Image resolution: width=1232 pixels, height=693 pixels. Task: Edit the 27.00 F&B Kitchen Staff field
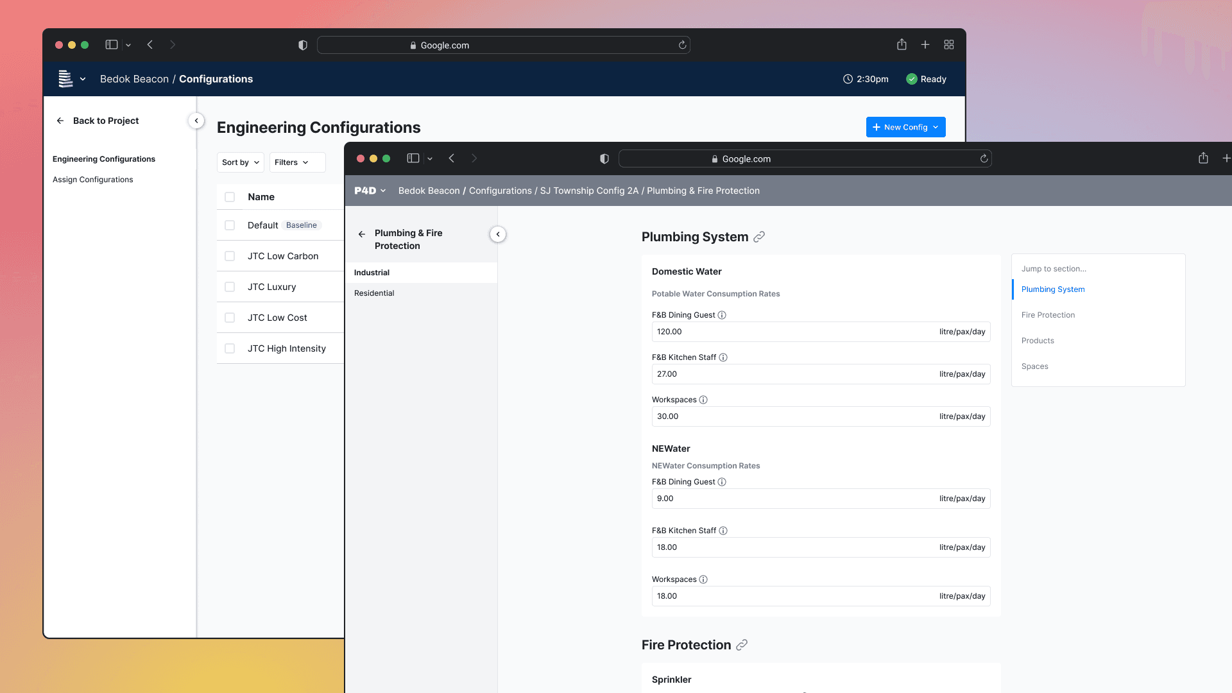[821, 374]
